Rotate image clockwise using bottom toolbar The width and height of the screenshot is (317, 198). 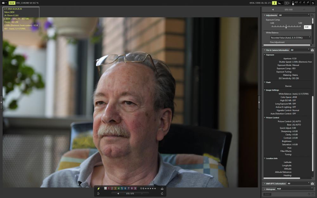pyautogui.click(x=162, y=194)
